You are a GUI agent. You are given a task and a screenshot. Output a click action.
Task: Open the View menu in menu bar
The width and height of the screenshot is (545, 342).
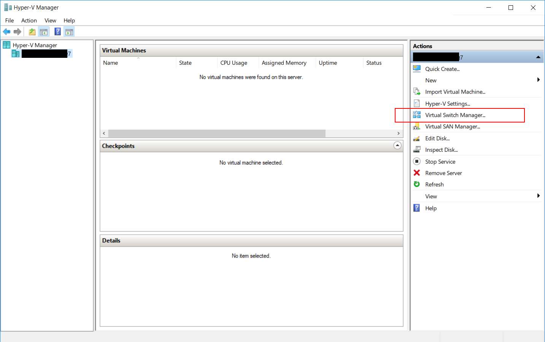[50, 21]
